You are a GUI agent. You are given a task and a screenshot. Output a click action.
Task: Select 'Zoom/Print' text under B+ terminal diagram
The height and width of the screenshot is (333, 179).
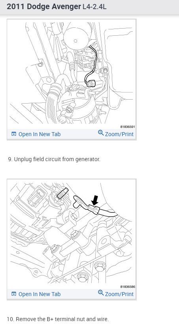(119, 294)
